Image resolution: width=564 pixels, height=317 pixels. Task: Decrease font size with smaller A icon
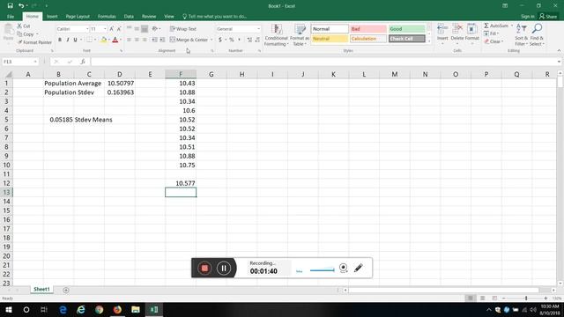pyautogui.click(x=119, y=29)
